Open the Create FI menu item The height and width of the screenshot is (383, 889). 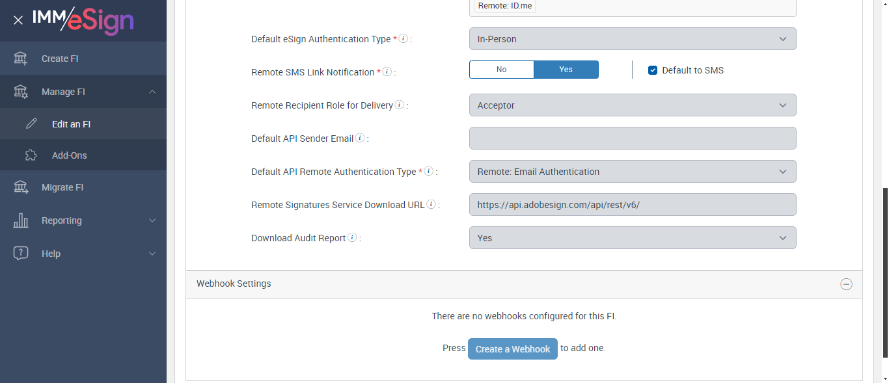pyautogui.click(x=60, y=59)
